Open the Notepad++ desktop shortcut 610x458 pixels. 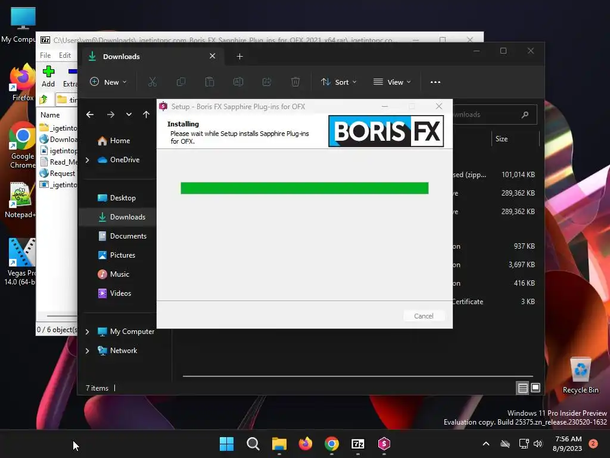21,200
